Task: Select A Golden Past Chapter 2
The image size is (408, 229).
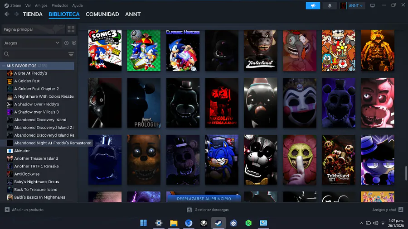Action: pyautogui.click(x=36, y=89)
